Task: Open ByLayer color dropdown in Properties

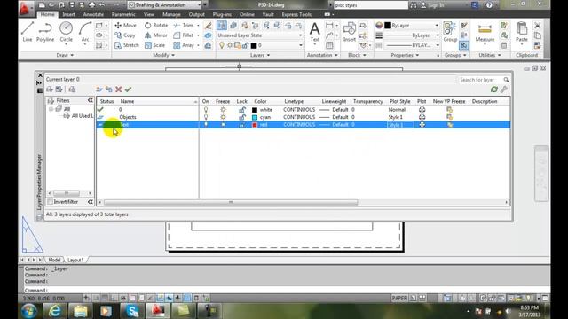Action: click(x=412, y=26)
